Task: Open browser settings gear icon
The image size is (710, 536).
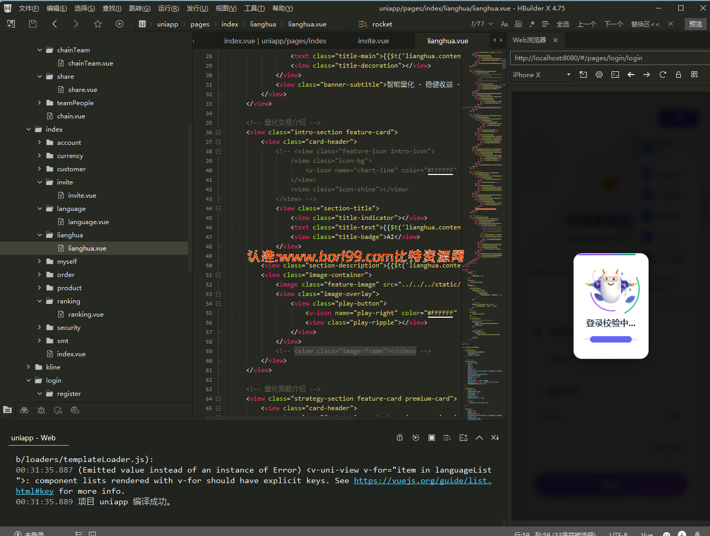Action: tap(599, 75)
